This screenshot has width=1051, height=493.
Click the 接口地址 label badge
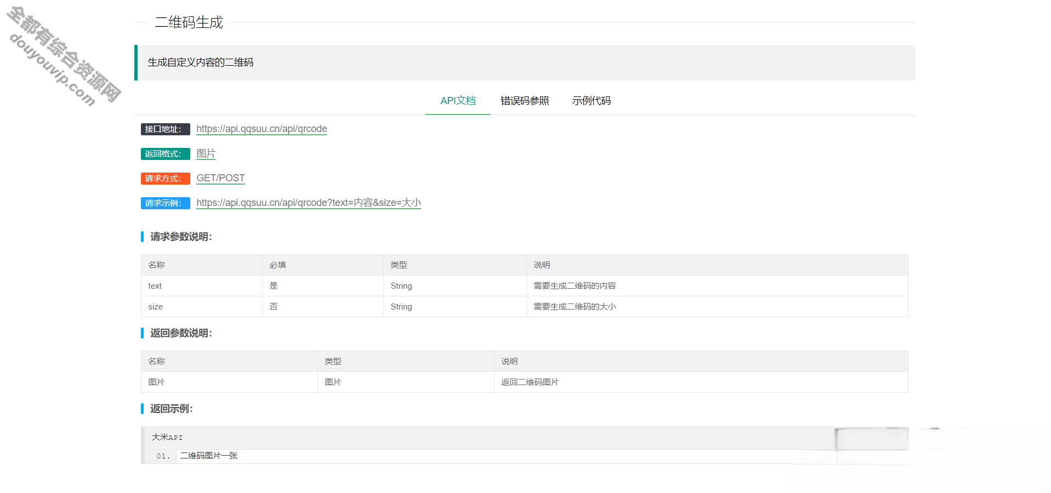pyautogui.click(x=165, y=129)
